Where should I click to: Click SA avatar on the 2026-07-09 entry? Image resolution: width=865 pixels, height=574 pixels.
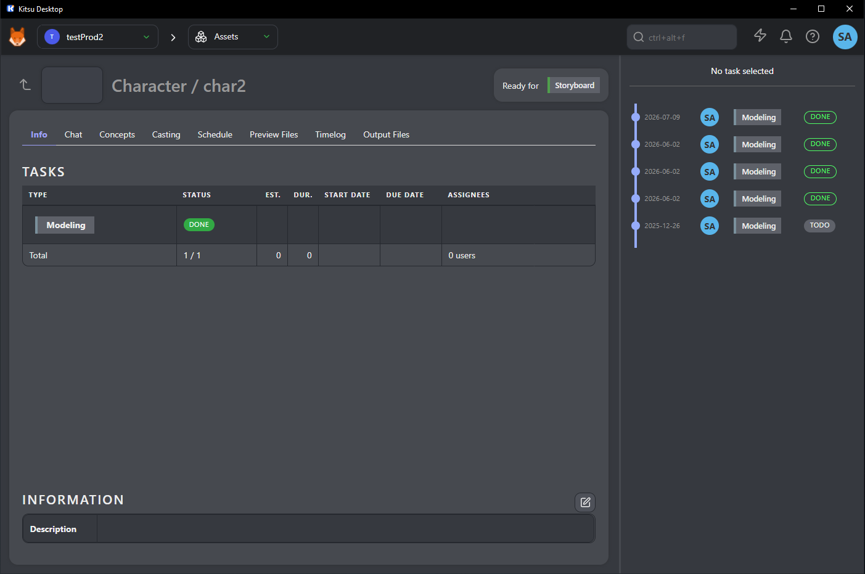tap(710, 117)
